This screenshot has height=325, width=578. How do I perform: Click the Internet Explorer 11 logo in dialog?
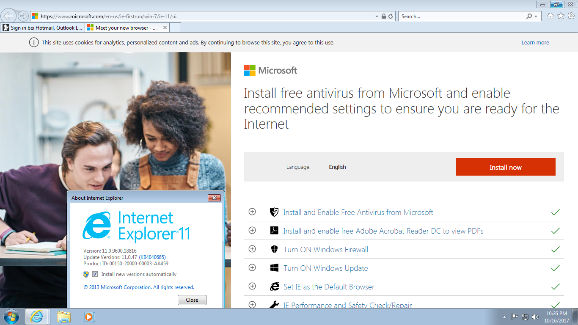tap(136, 226)
